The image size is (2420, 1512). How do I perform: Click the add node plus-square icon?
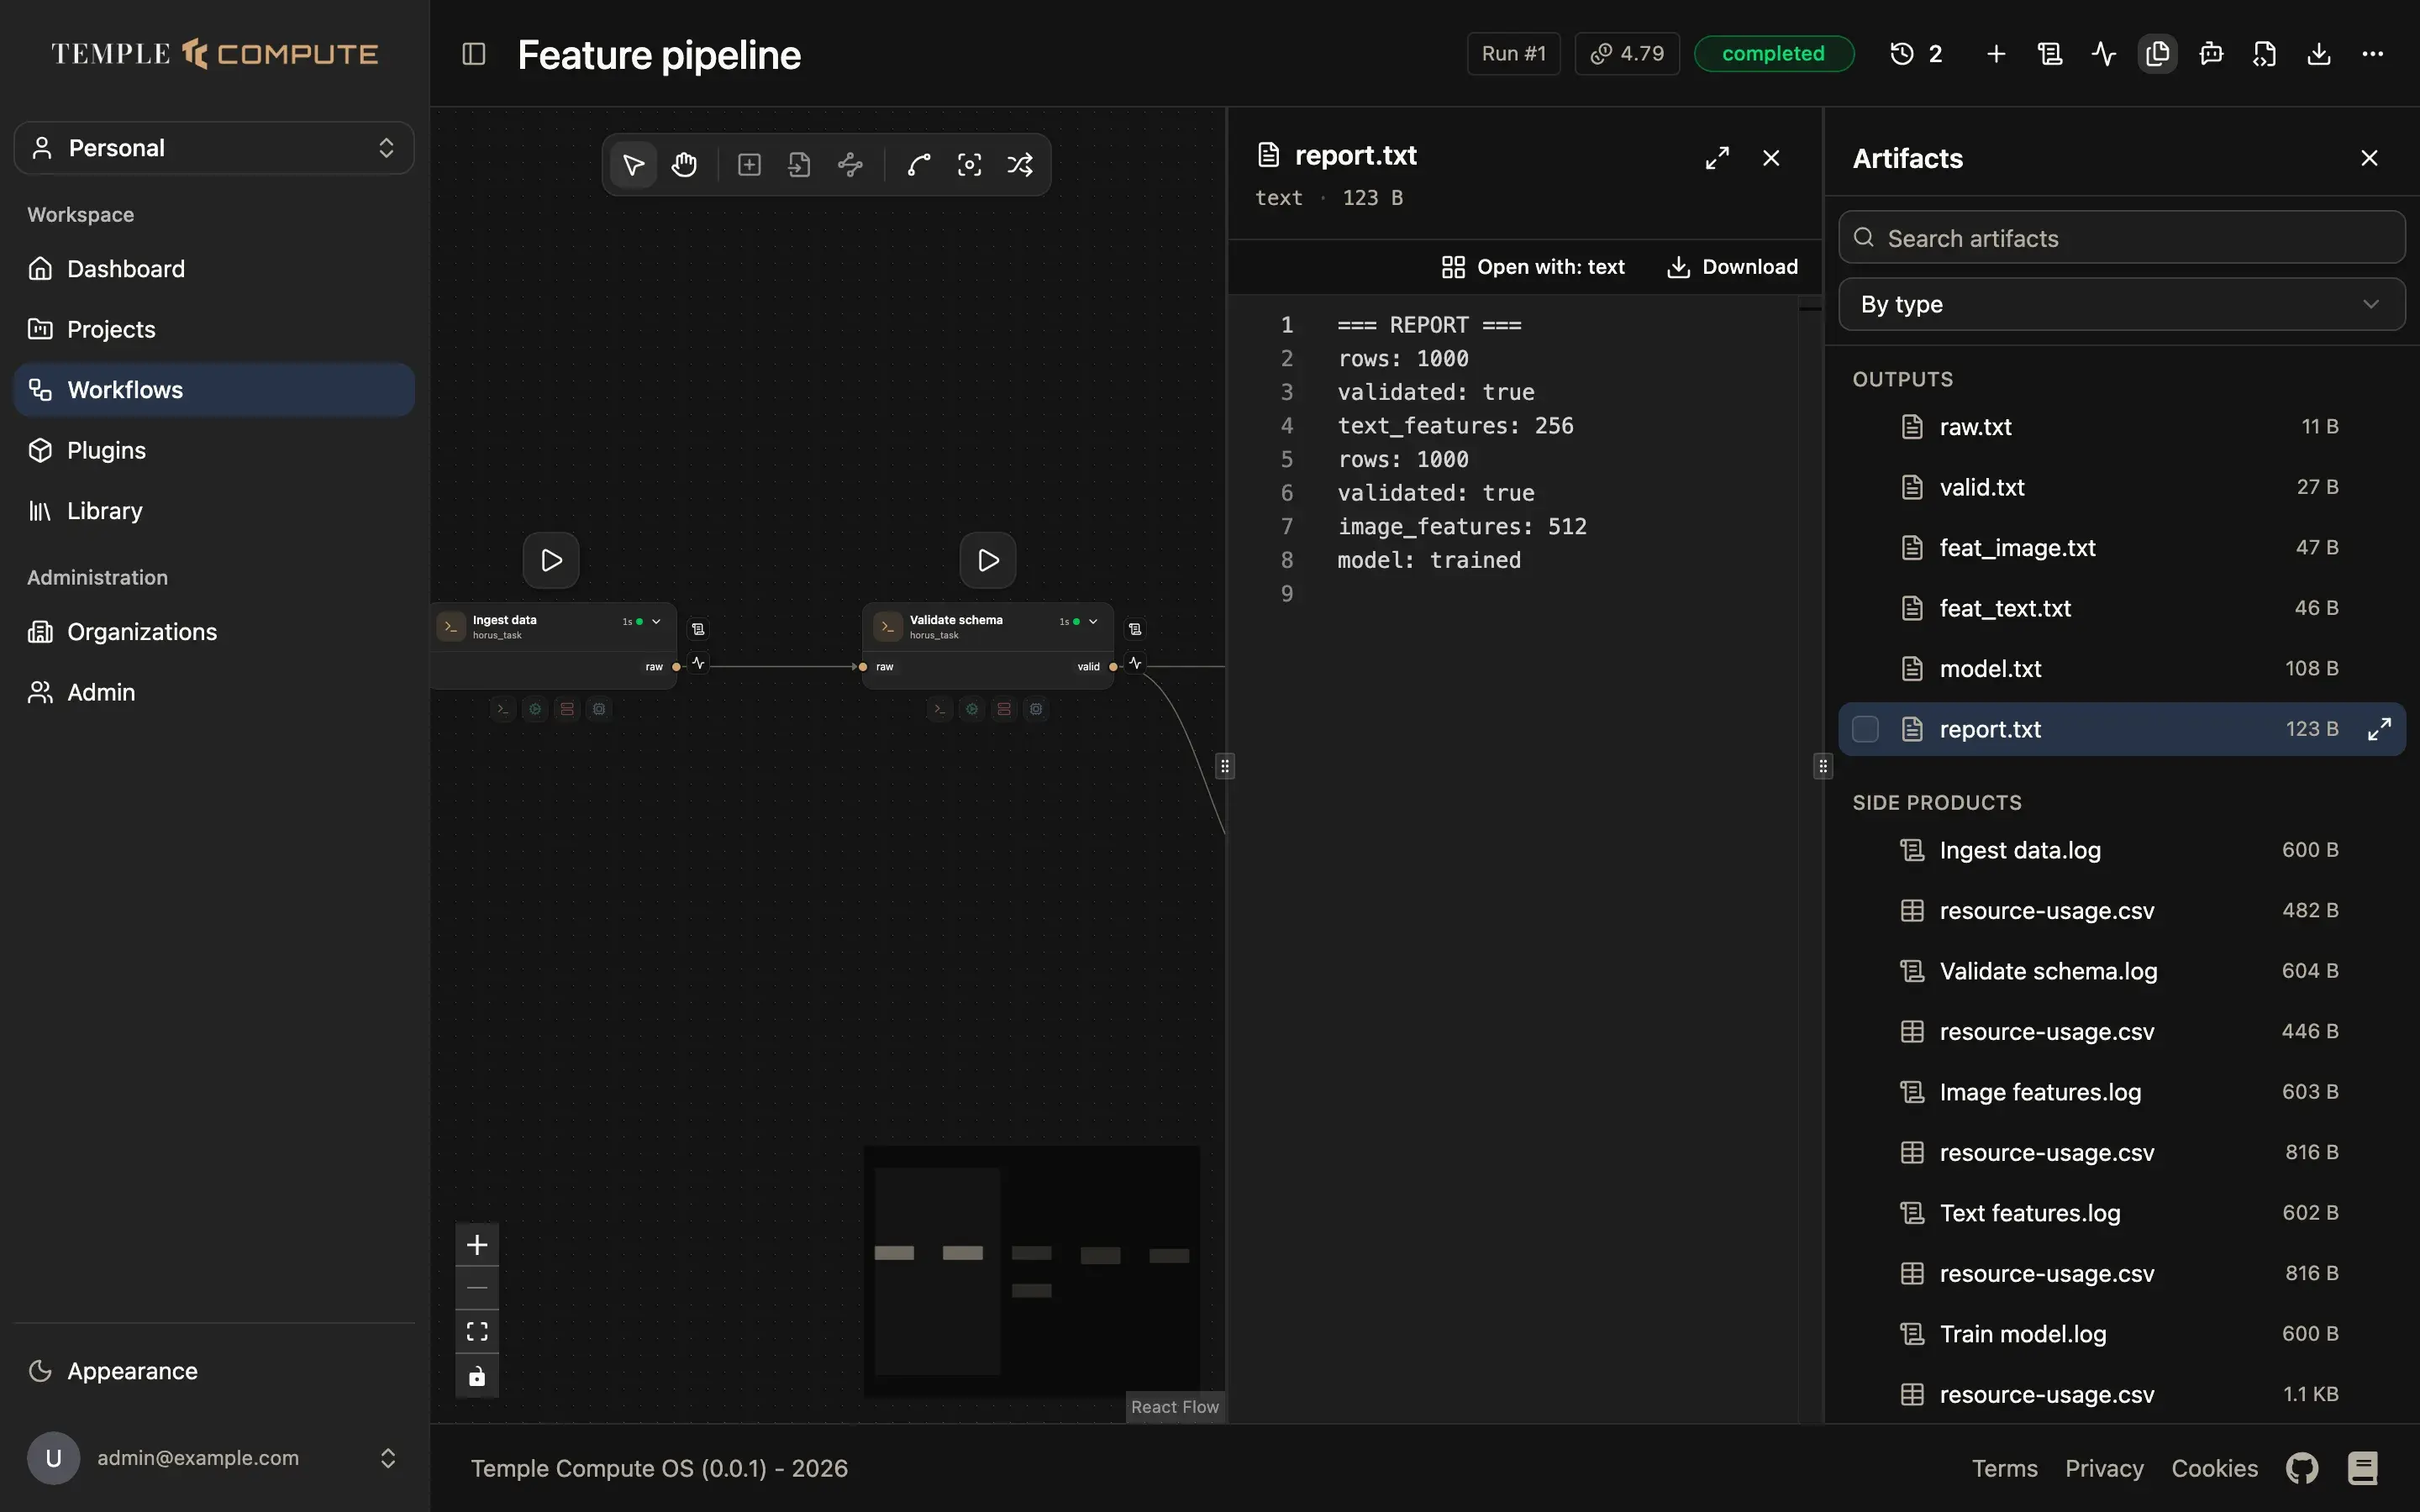tap(749, 165)
